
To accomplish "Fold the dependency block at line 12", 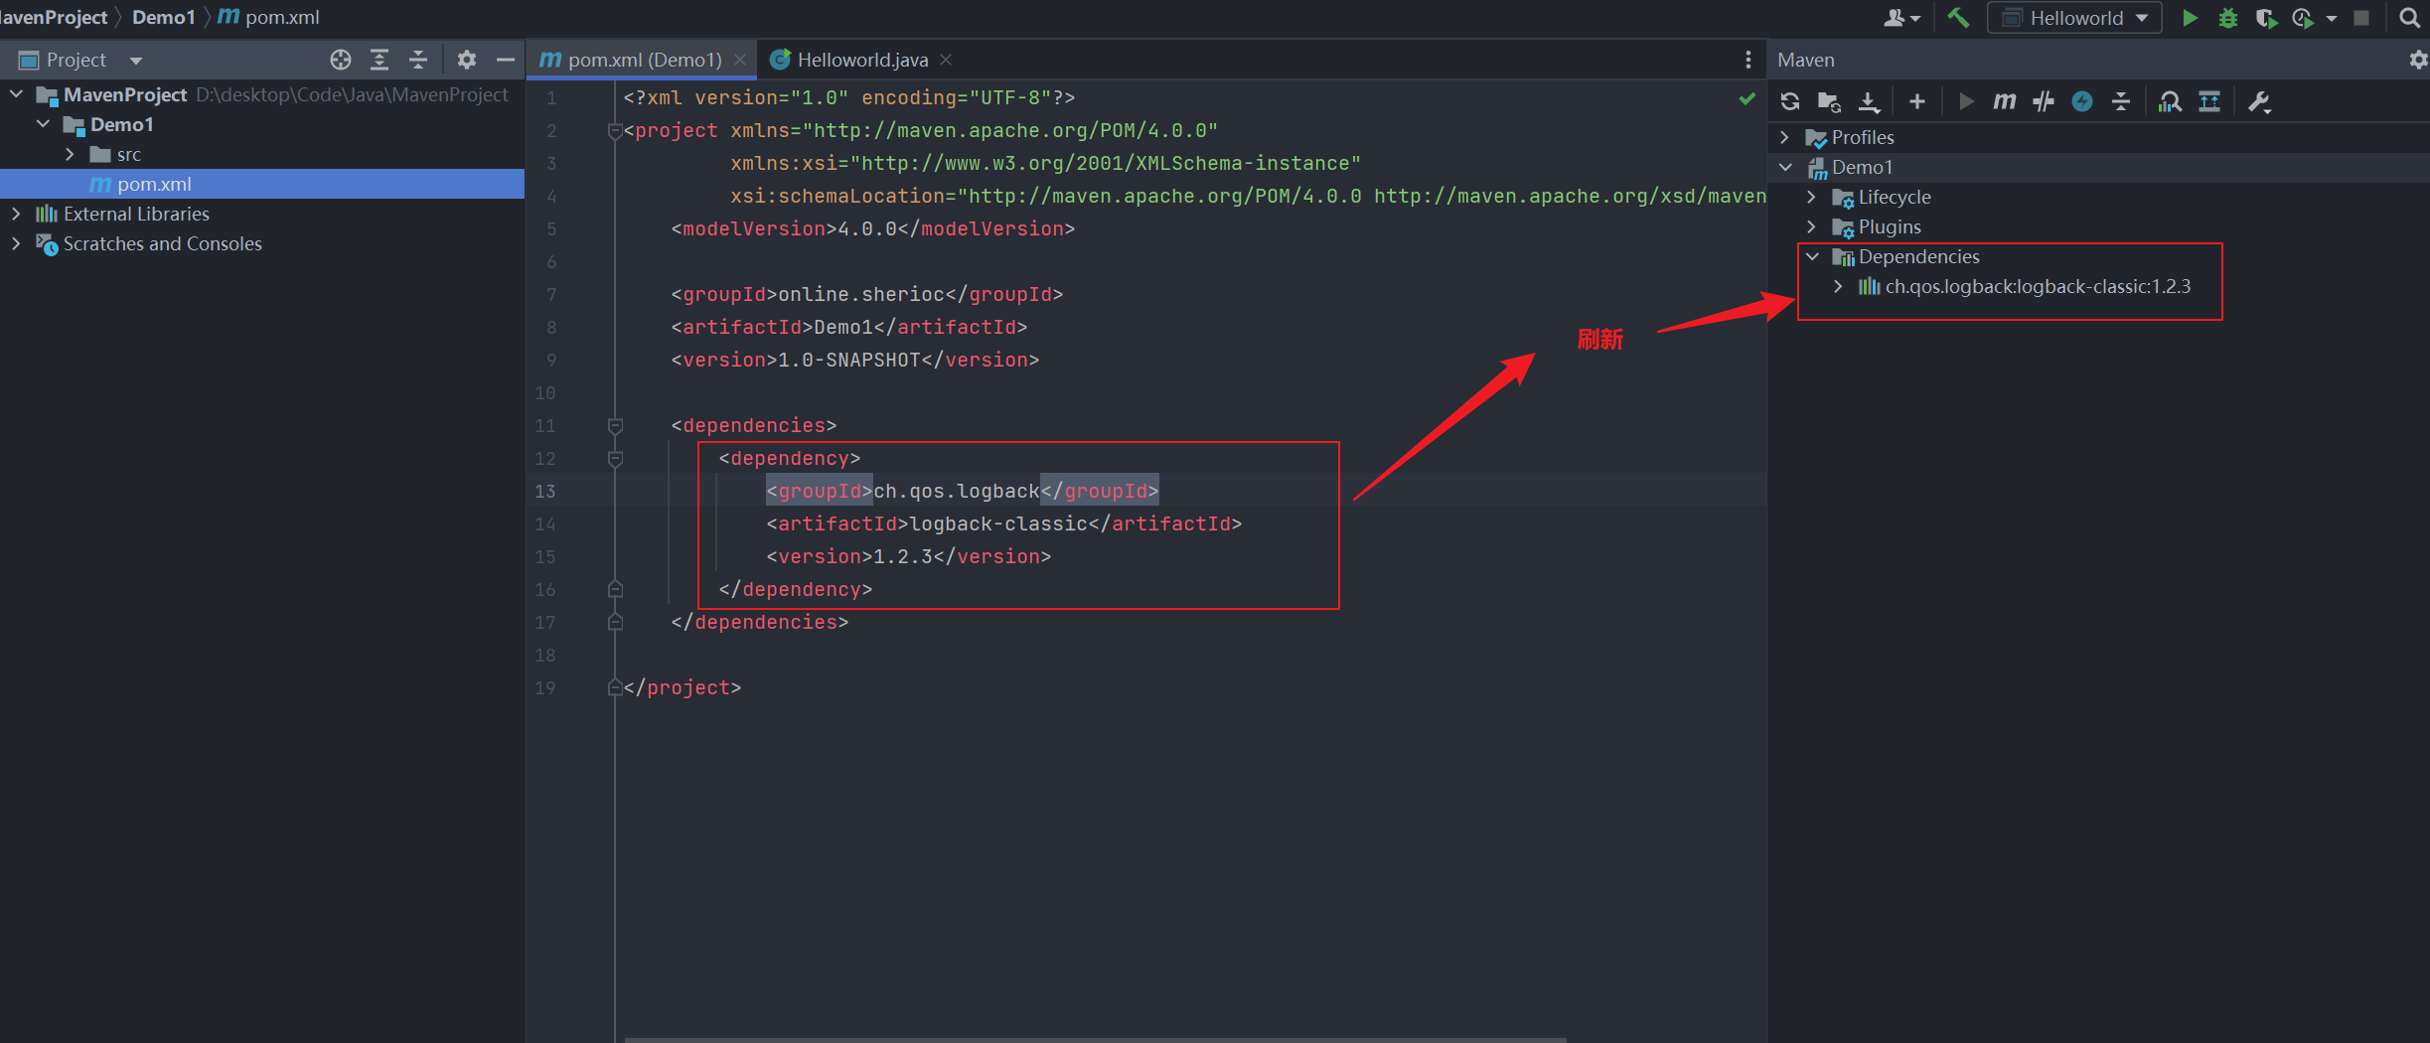I will (x=616, y=459).
